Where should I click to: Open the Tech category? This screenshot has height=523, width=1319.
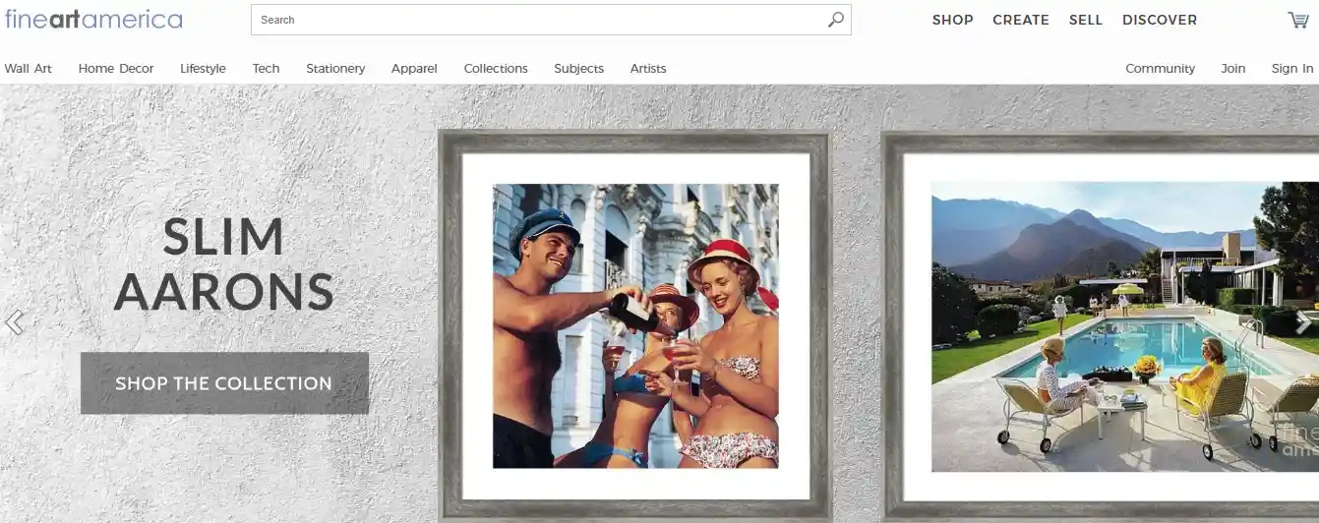266,69
